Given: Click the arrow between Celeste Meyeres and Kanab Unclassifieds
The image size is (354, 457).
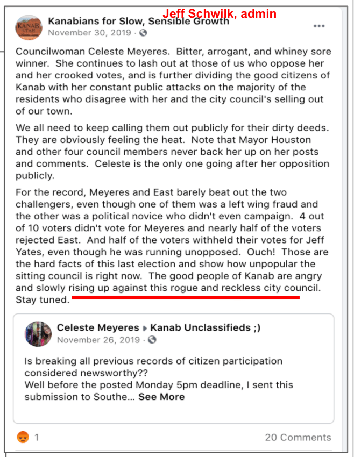Looking at the screenshot, I should pos(144,327).
